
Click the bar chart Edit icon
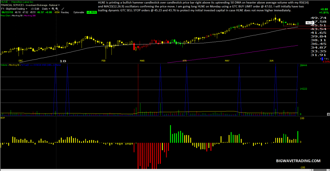coord(33,9)
